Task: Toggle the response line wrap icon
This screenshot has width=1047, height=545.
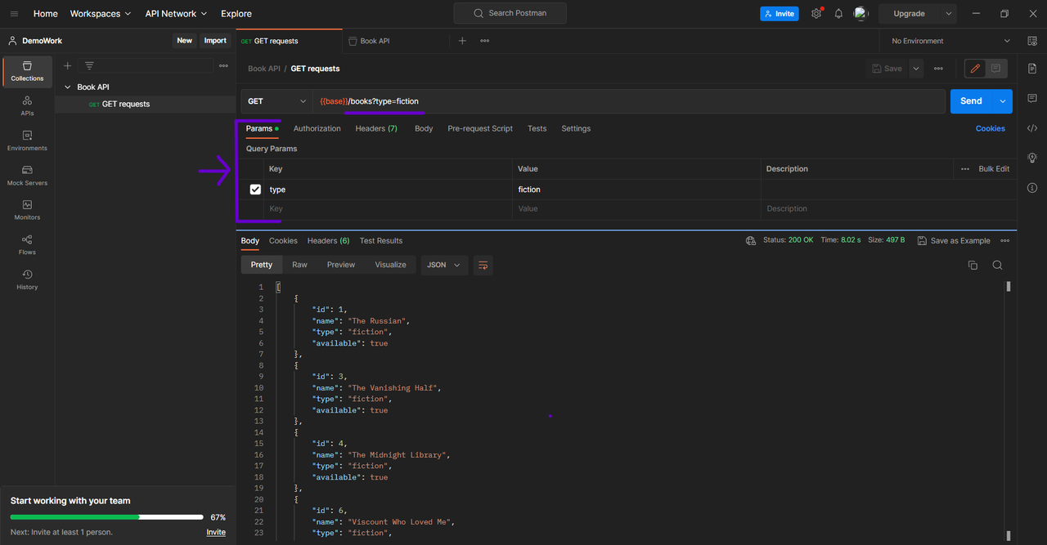Action: click(x=483, y=265)
